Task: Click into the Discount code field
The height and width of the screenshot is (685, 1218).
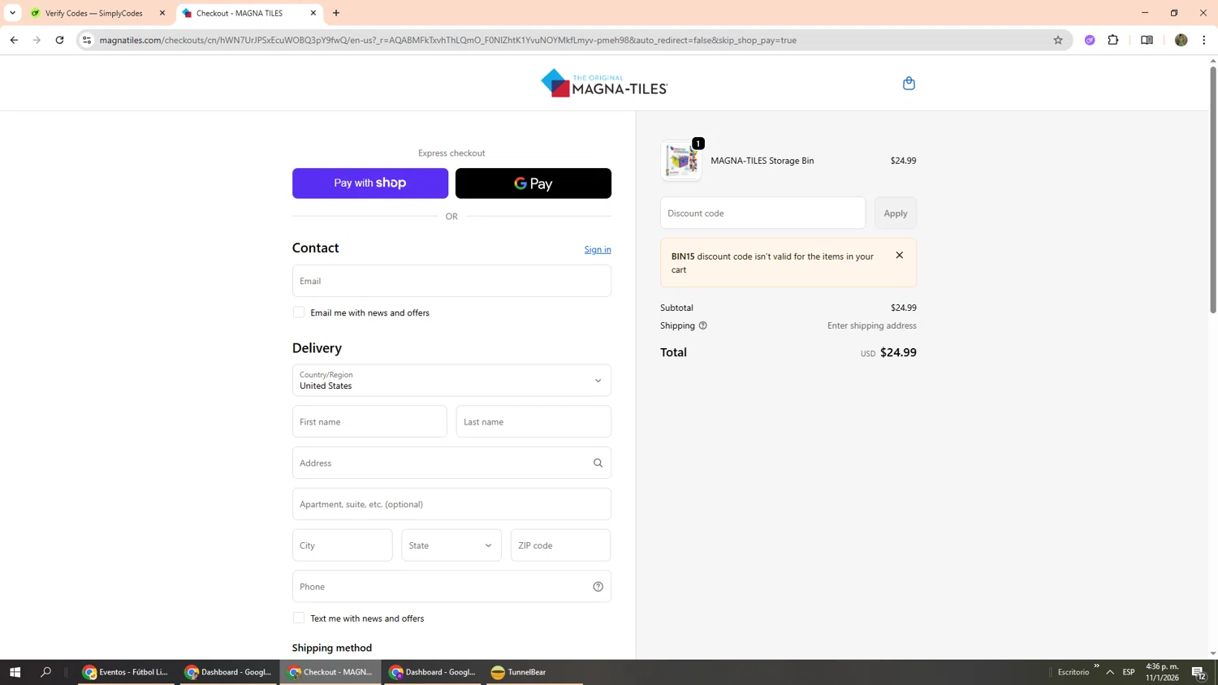Action: point(762,213)
